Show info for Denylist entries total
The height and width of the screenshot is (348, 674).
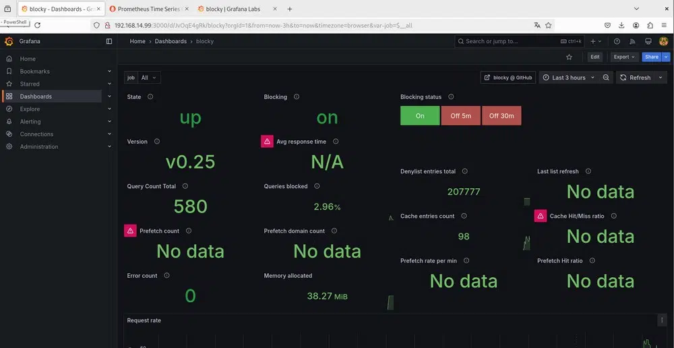(x=464, y=171)
